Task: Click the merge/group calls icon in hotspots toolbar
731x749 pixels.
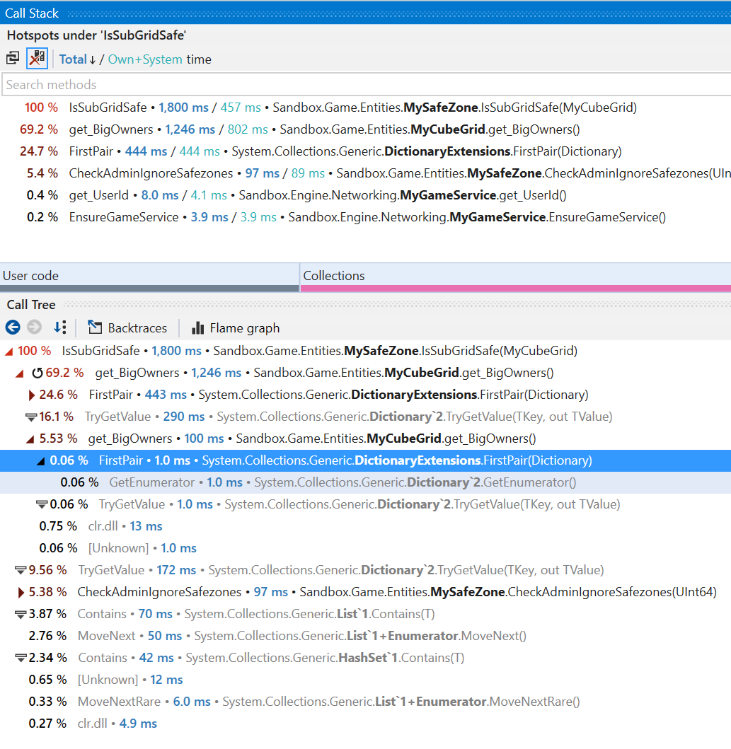Action: (13, 59)
